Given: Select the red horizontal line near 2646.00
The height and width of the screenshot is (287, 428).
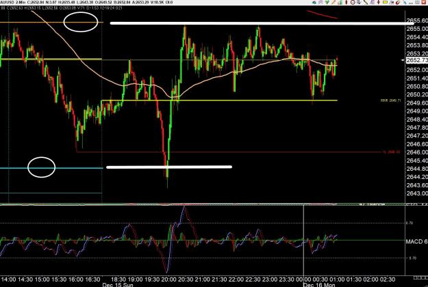Looking at the screenshot, I should (x=229, y=152).
